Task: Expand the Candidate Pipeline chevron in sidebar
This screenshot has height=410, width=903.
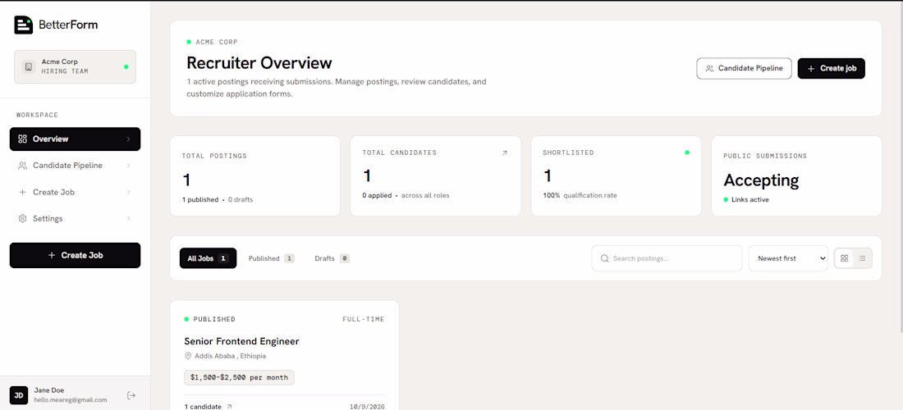Action: tap(128, 166)
